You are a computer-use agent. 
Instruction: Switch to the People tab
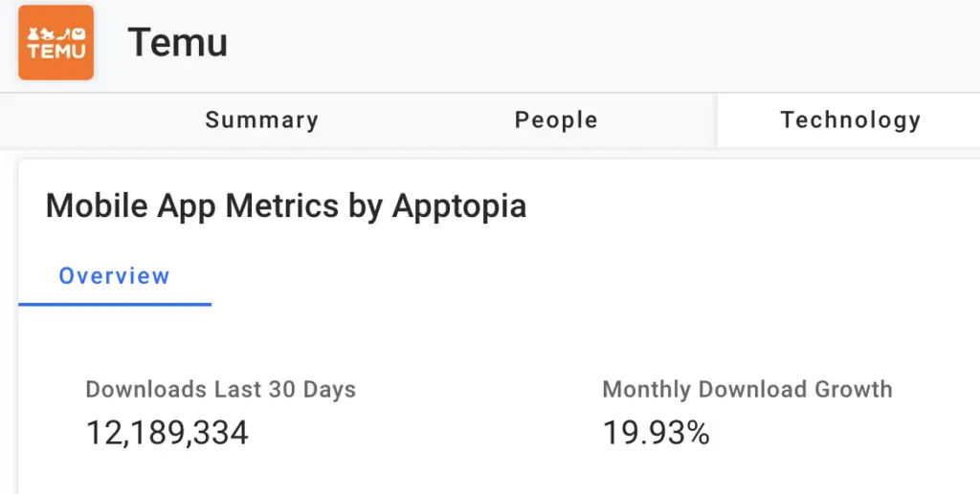click(x=556, y=120)
